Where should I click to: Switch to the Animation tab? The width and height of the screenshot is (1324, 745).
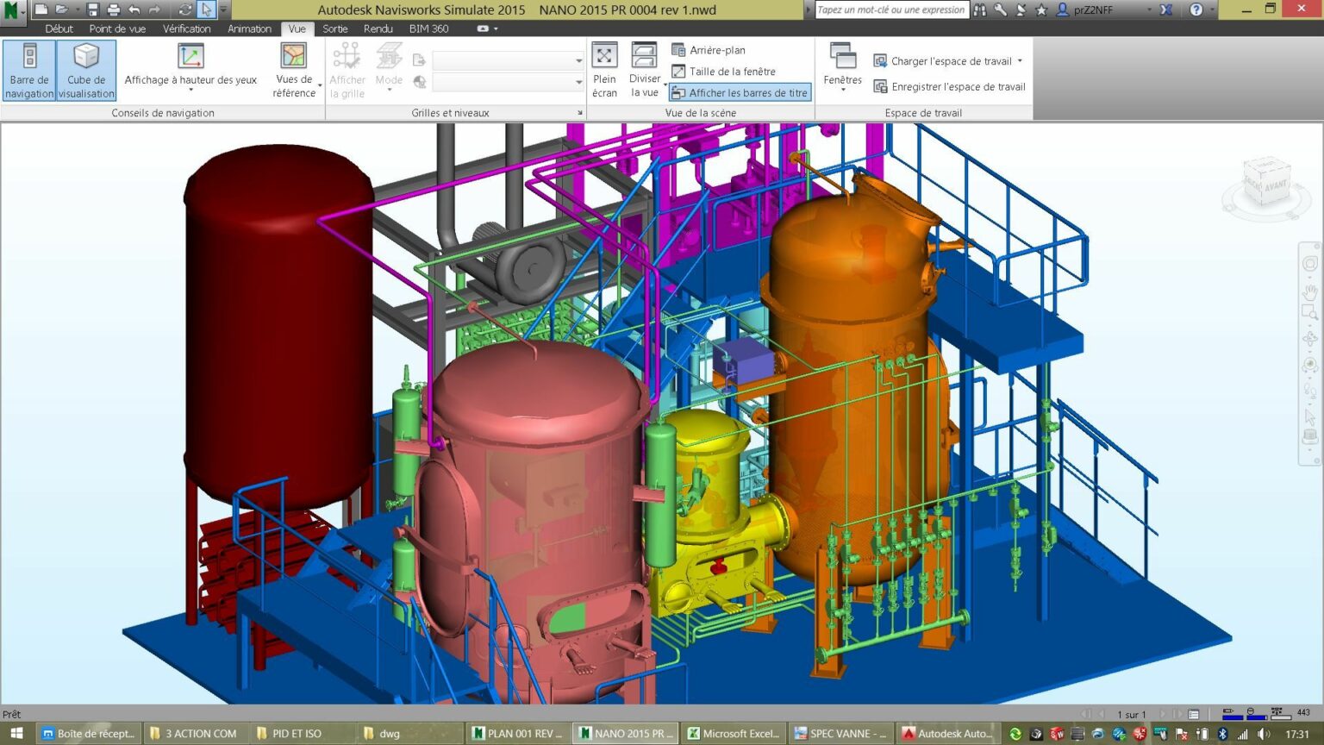pyautogui.click(x=249, y=28)
